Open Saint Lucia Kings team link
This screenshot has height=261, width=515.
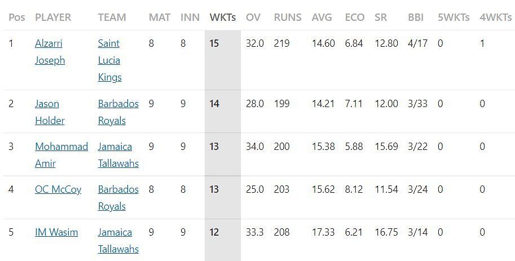pos(109,60)
